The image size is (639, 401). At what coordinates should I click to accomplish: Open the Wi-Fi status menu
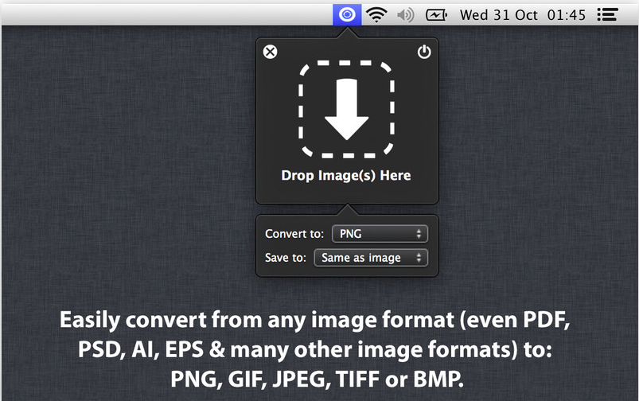pos(377,14)
